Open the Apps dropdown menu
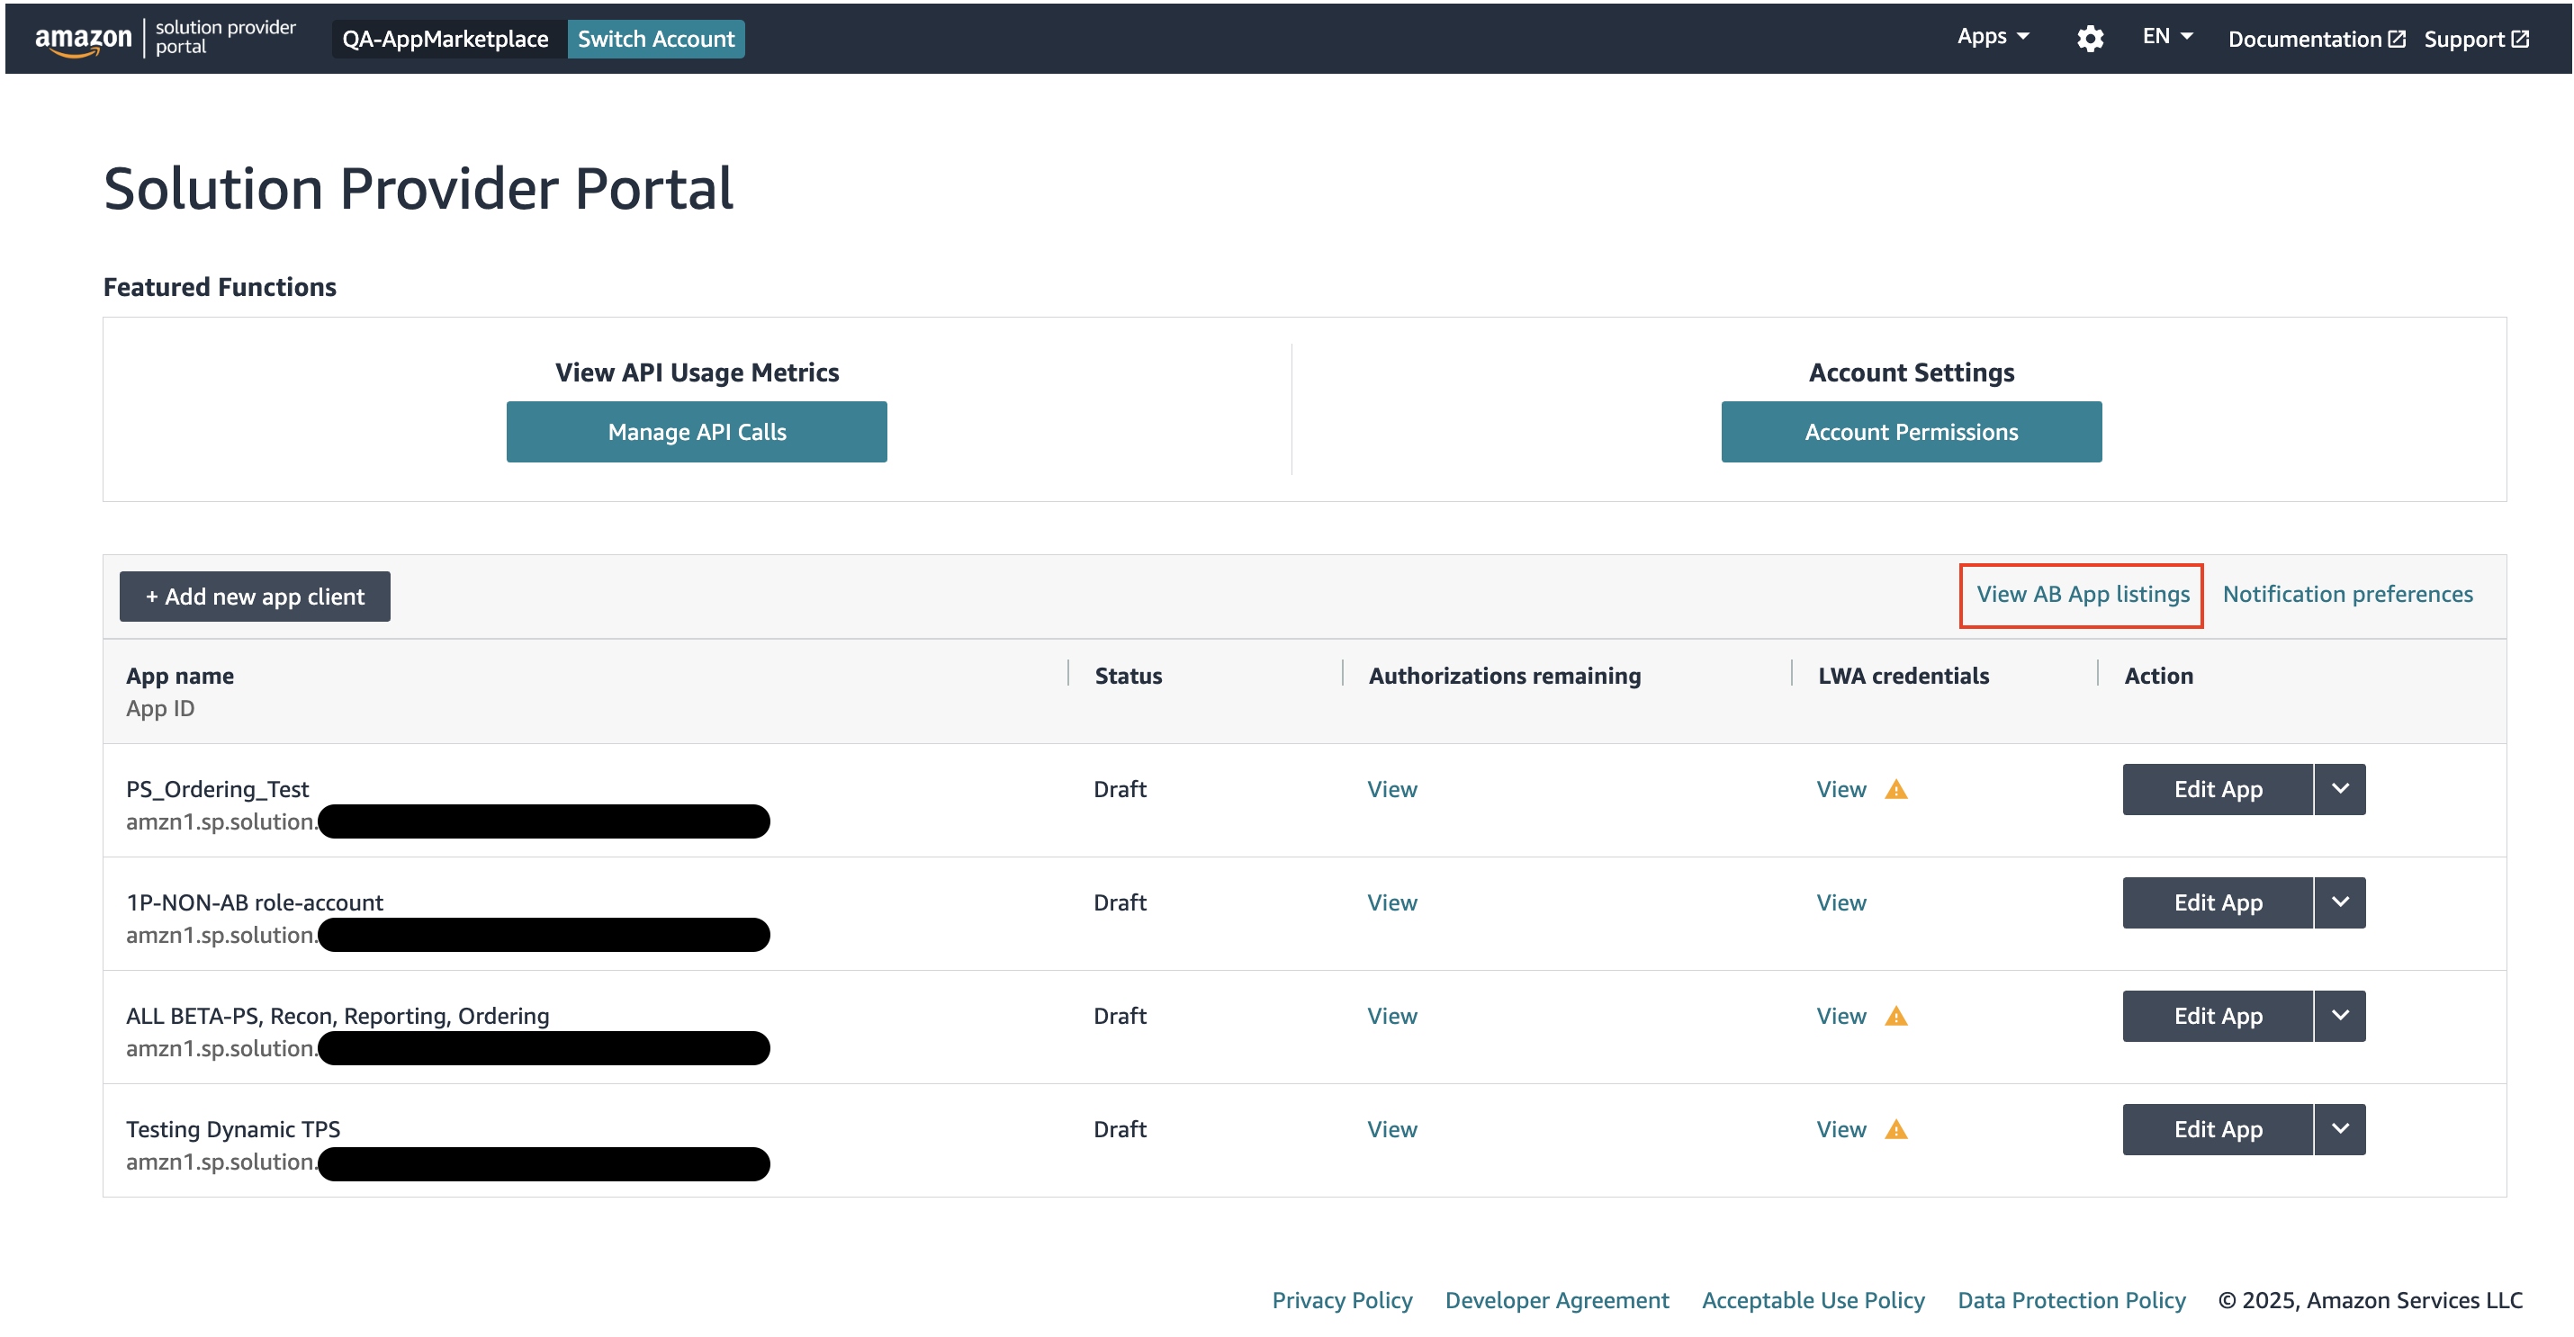This screenshot has height=1337, width=2574. click(x=1993, y=37)
